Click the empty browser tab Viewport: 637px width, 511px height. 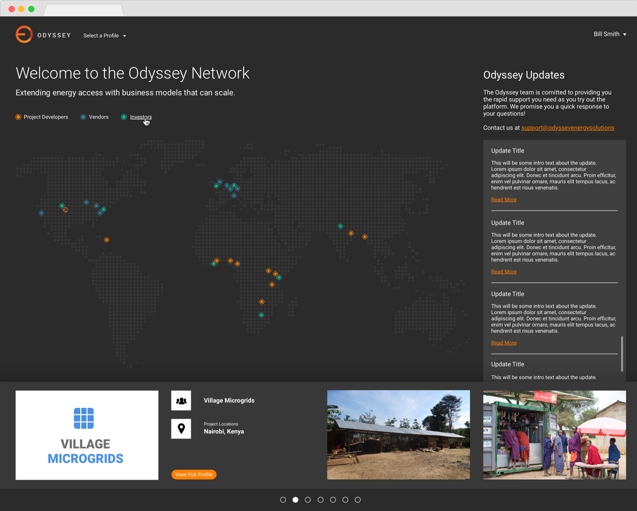(x=84, y=10)
